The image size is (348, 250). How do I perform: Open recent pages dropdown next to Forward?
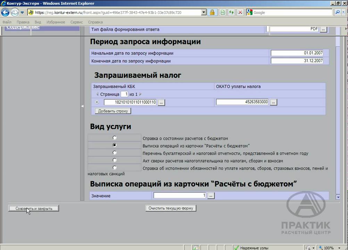point(22,12)
